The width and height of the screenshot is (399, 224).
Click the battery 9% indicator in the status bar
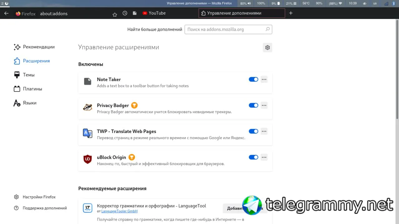coord(276,3)
